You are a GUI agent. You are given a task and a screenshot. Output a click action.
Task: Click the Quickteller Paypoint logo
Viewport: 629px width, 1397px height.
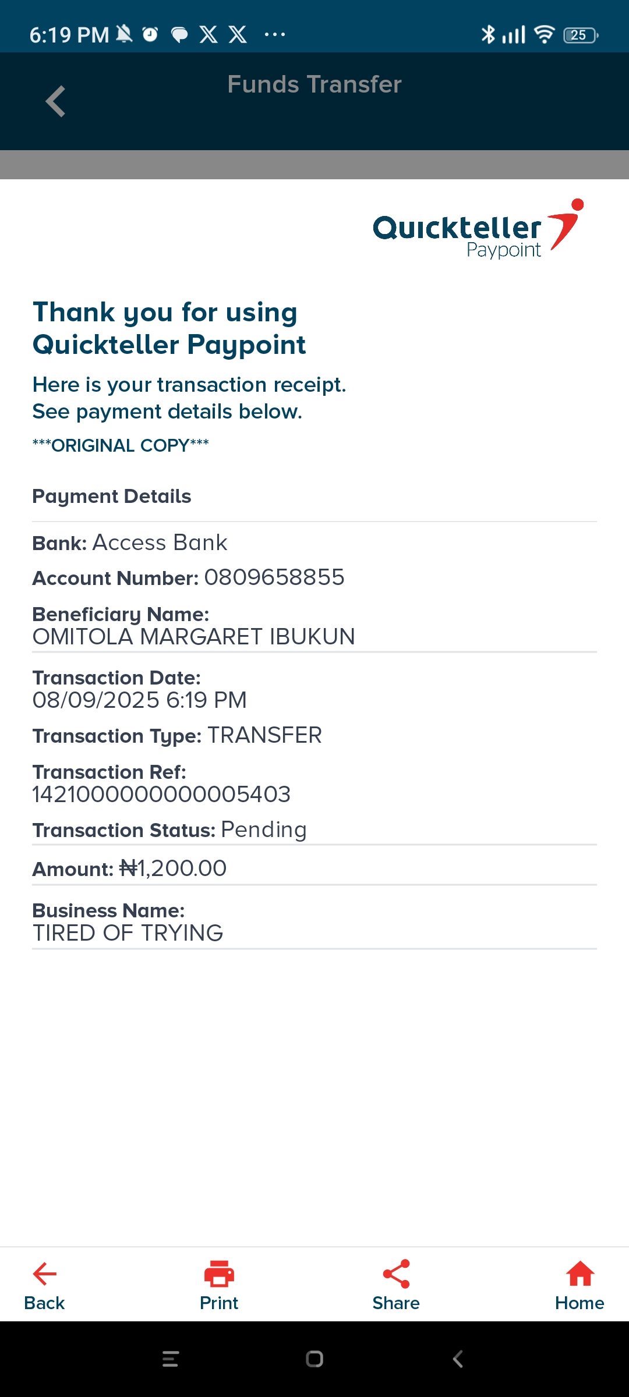coord(478,229)
